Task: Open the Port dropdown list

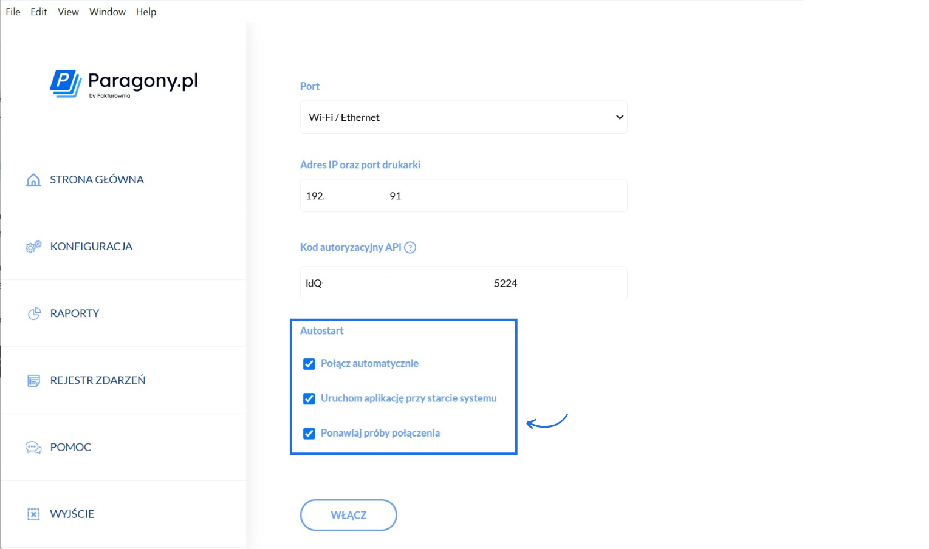Action: coord(464,117)
